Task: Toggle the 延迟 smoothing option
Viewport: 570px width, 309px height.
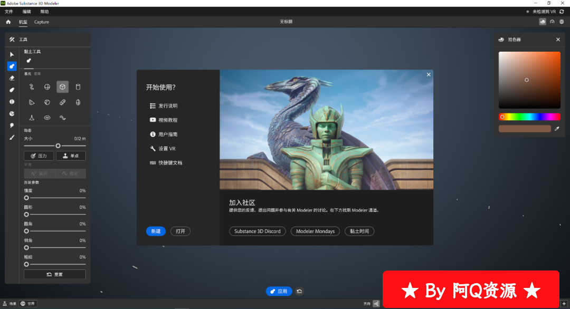Action: coord(39,173)
